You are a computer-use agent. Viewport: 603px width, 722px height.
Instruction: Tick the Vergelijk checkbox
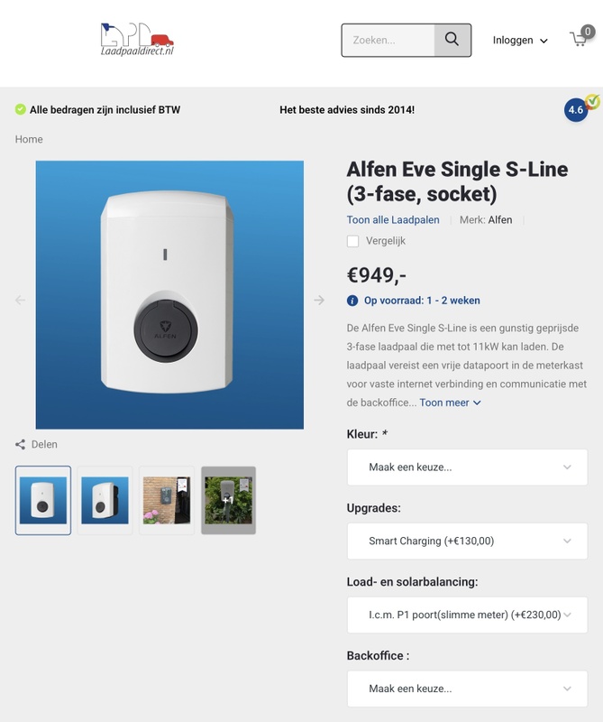click(x=353, y=241)
